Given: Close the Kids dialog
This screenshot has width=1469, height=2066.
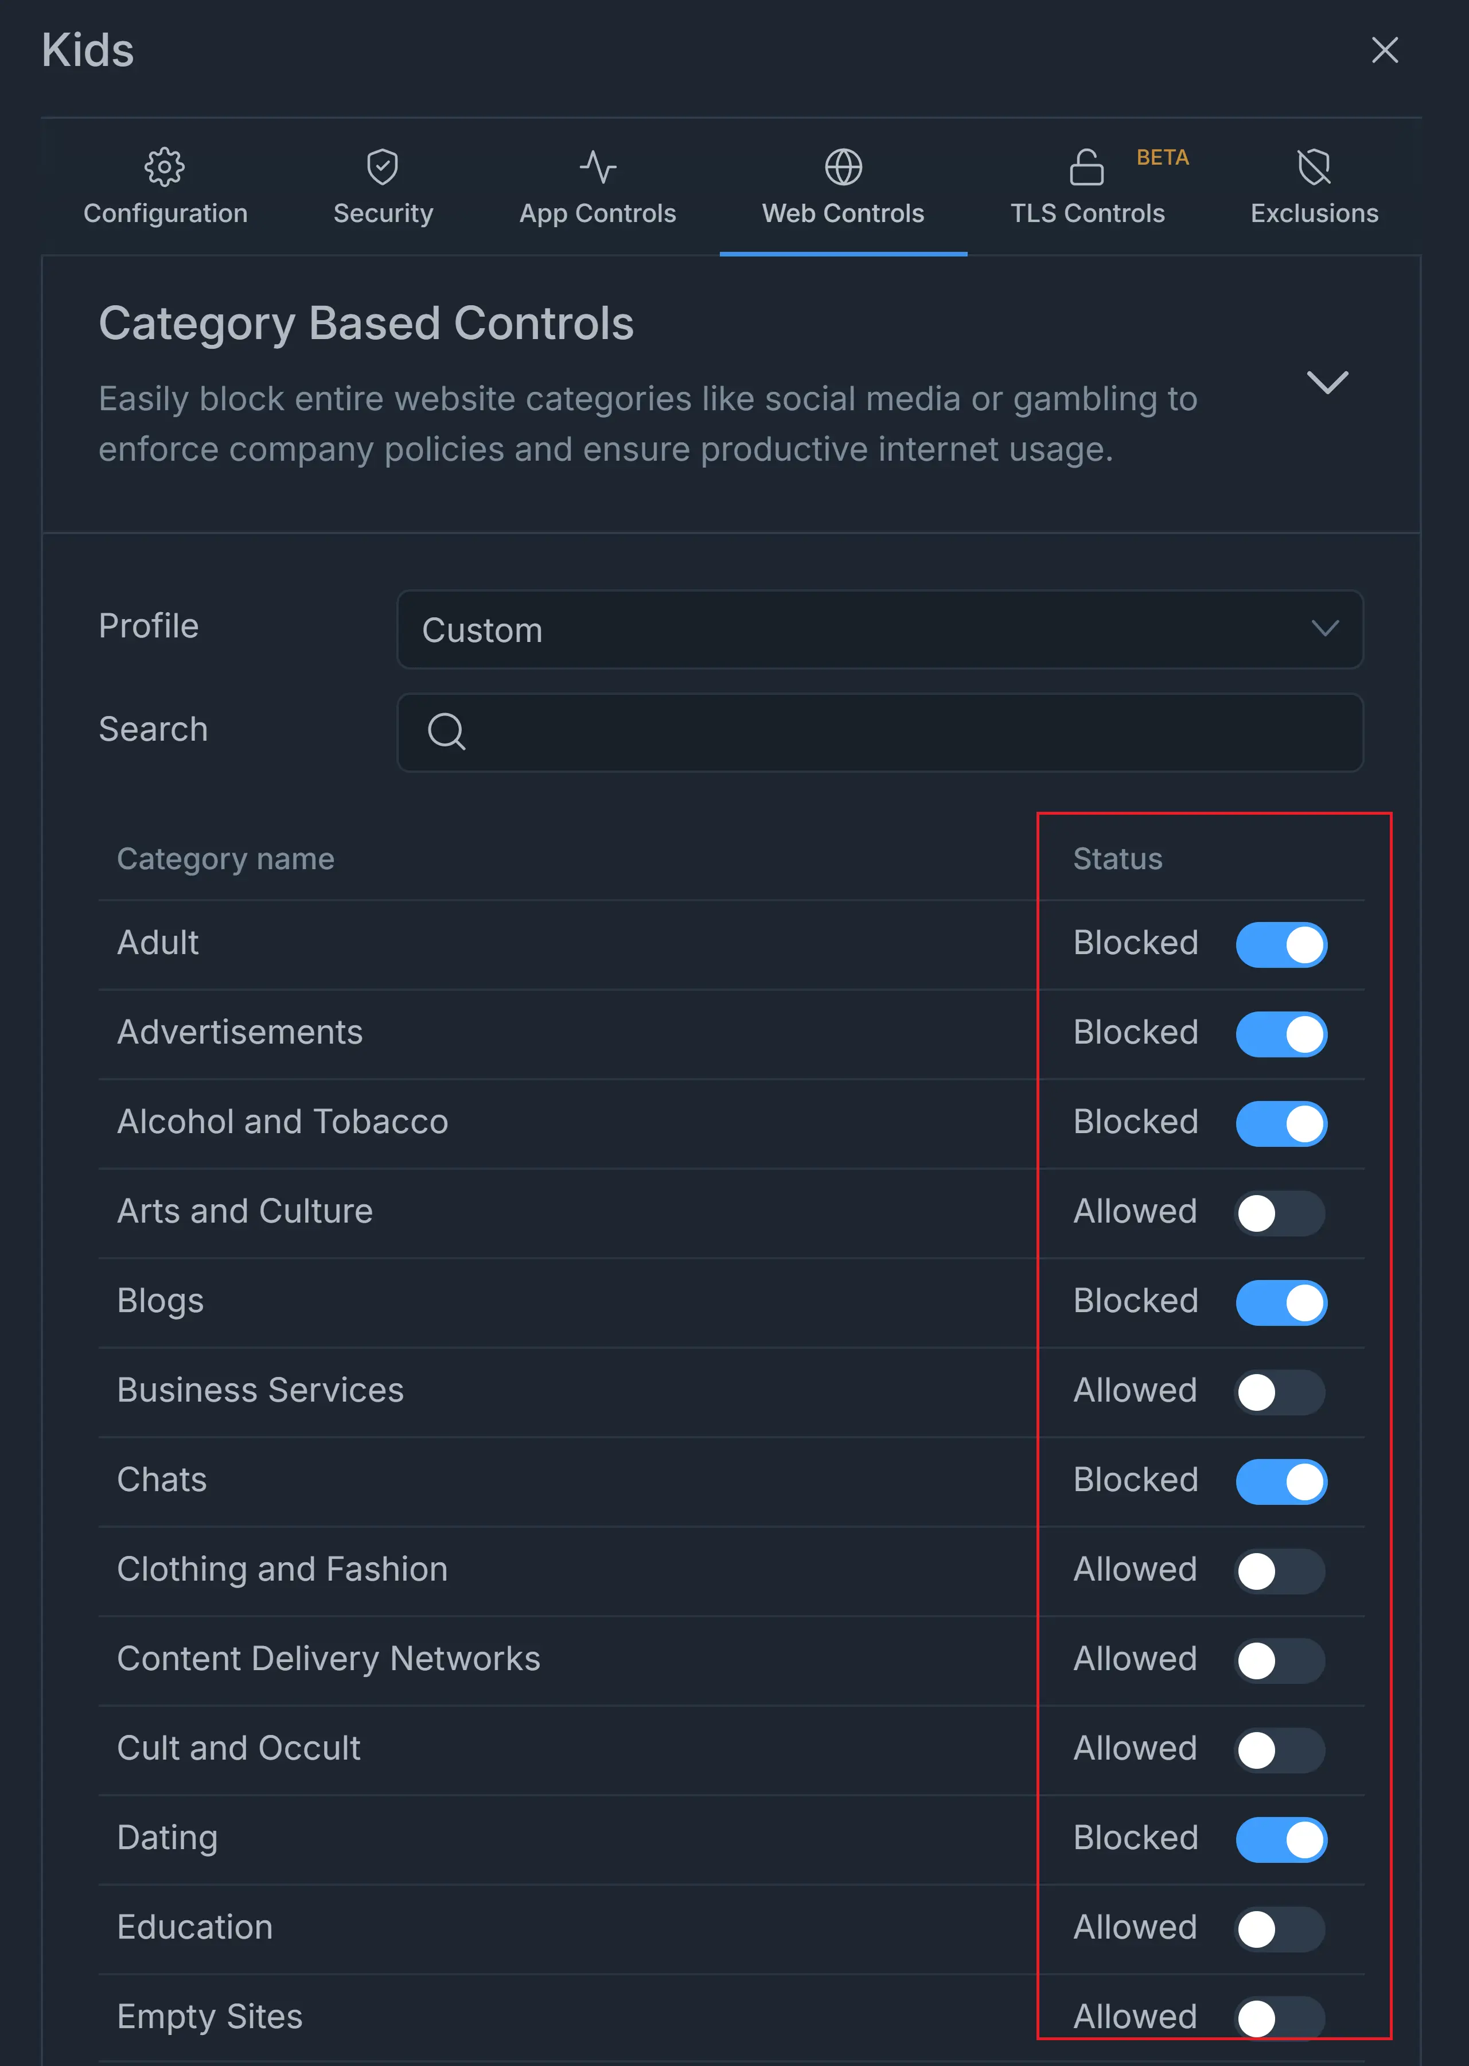Looking at the screenshot, I should click(1384, 50).
